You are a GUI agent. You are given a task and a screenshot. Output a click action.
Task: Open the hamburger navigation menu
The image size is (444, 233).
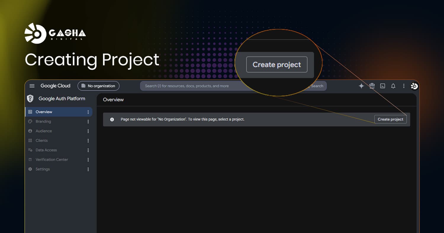pos(32,86)
